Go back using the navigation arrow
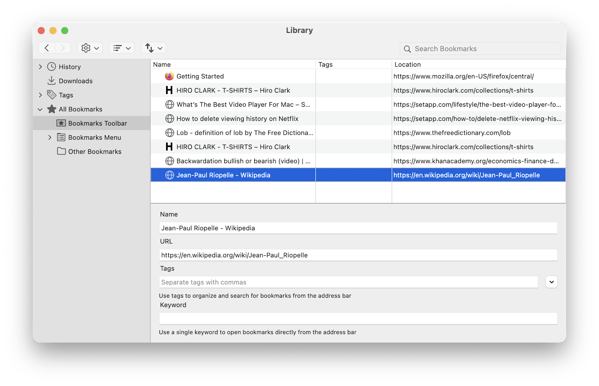 [x=46, y=48]
